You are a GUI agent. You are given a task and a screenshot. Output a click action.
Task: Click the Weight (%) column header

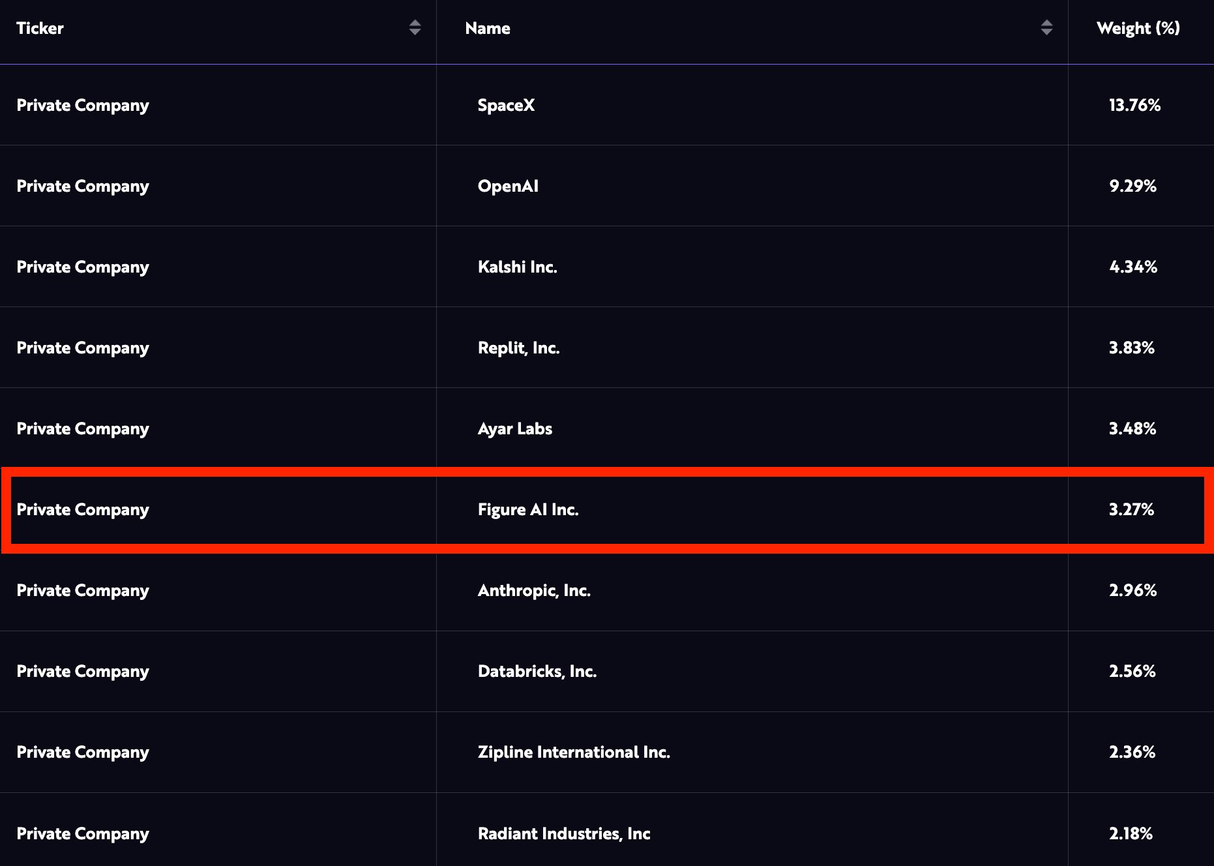[x=1138, y=28]
